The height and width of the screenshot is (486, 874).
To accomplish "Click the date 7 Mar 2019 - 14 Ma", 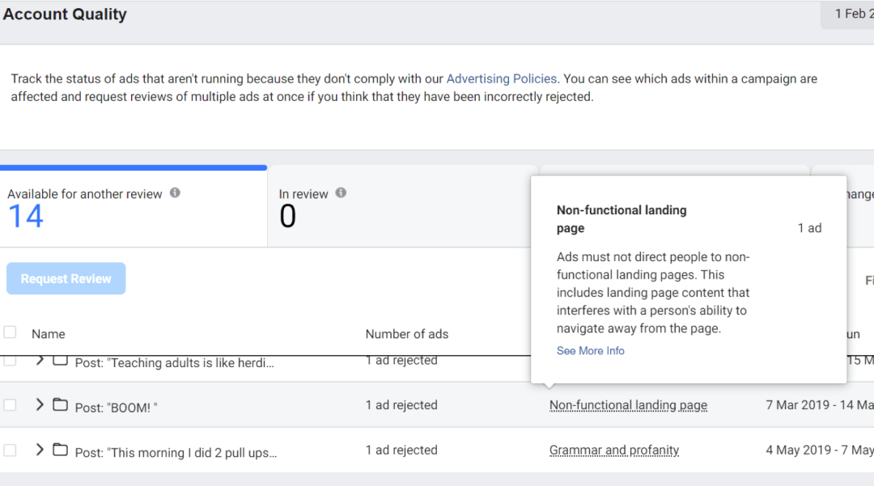I will click(819, 404).
